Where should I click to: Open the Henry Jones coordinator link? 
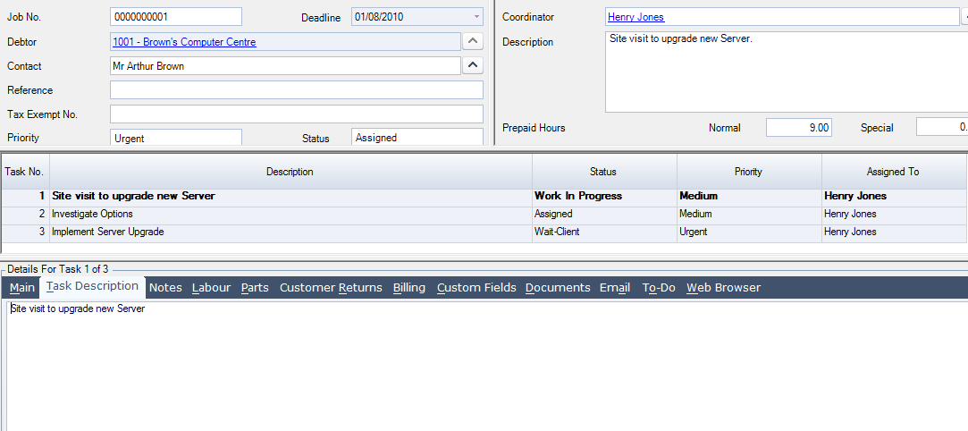tap(636, 17)
